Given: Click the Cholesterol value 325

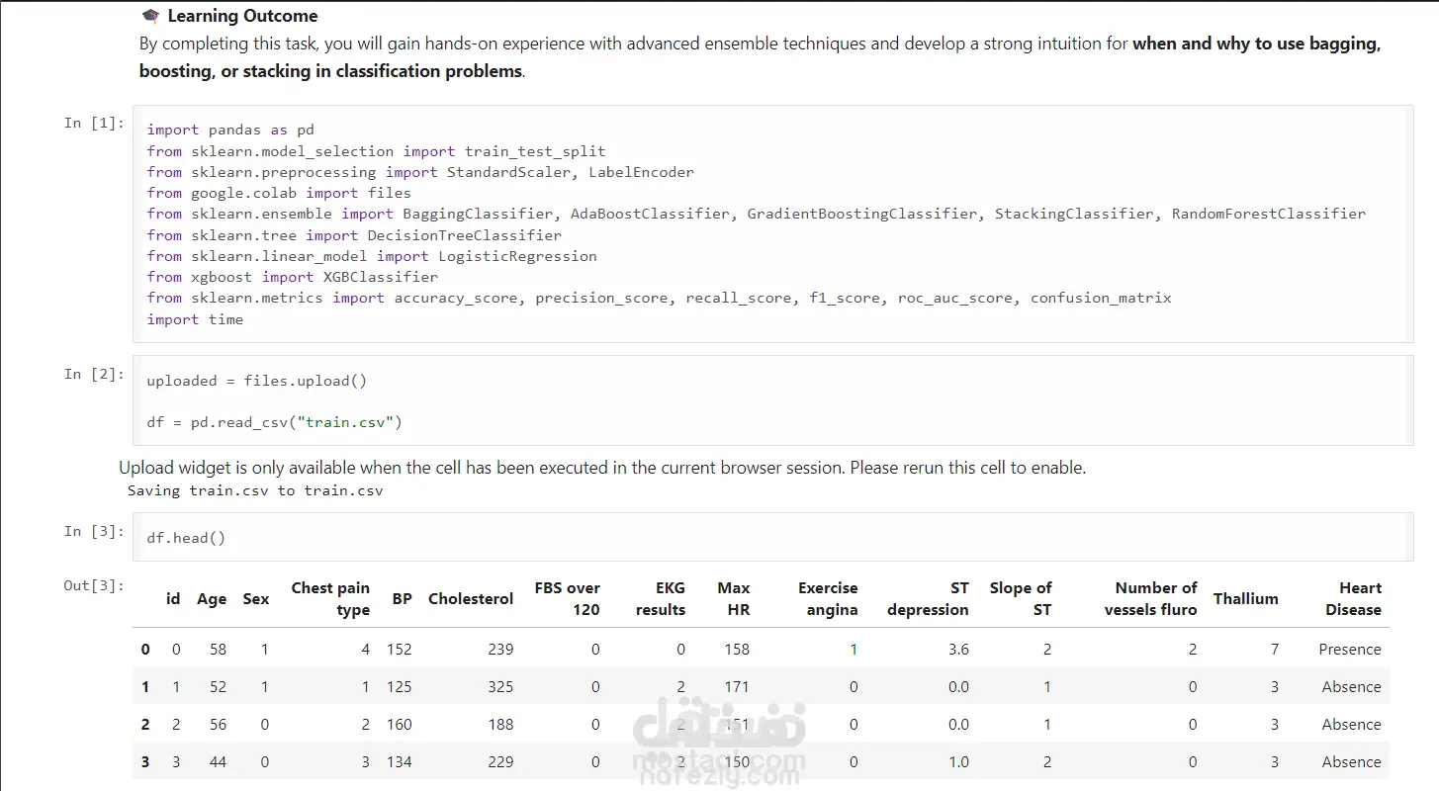Looking at the screenshot, I should [x=500, y=687].
